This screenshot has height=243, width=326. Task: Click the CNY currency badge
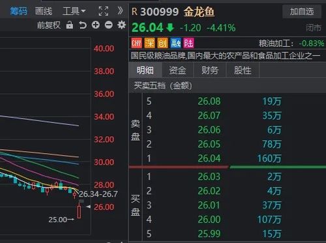pyautogui.click(x=136, y=43)
